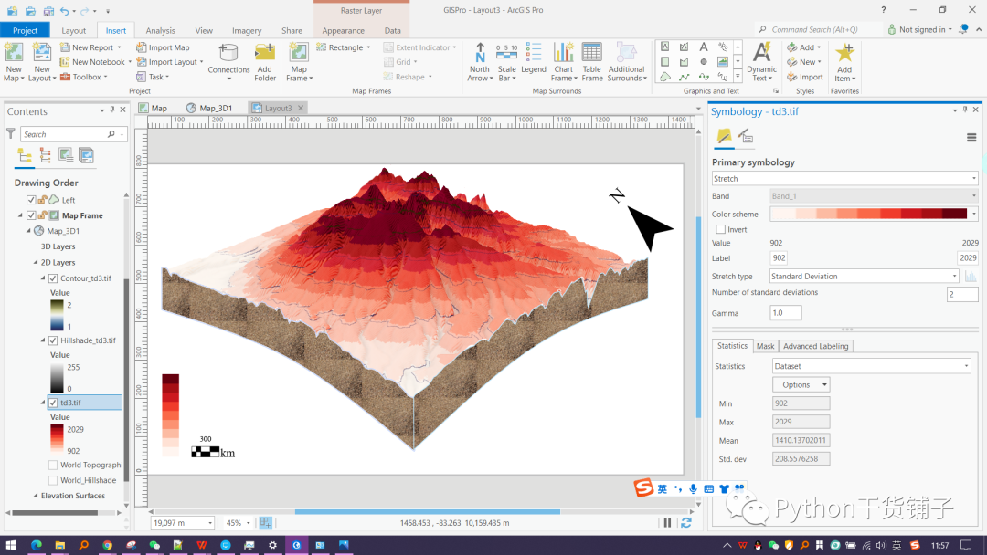The image size is (987, 555).
Task: Click Import Layout
Action: pos(167,61)
